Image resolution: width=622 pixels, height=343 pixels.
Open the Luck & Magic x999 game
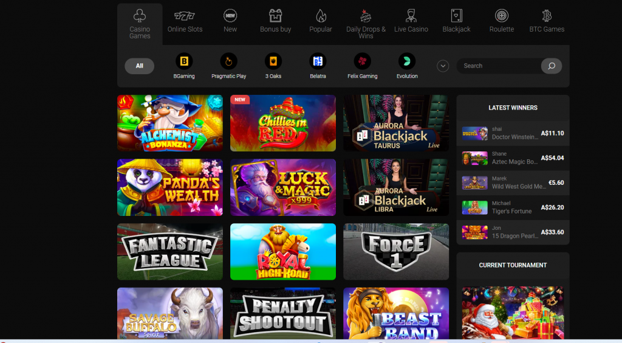[x=283, y=187]
